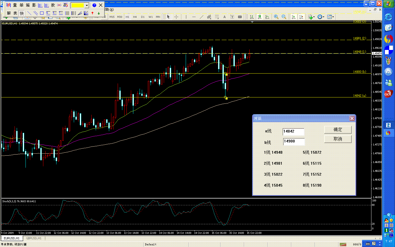Click the blue question mark help icon
This screenshot has height=247, width=395.
pos(94,5)
